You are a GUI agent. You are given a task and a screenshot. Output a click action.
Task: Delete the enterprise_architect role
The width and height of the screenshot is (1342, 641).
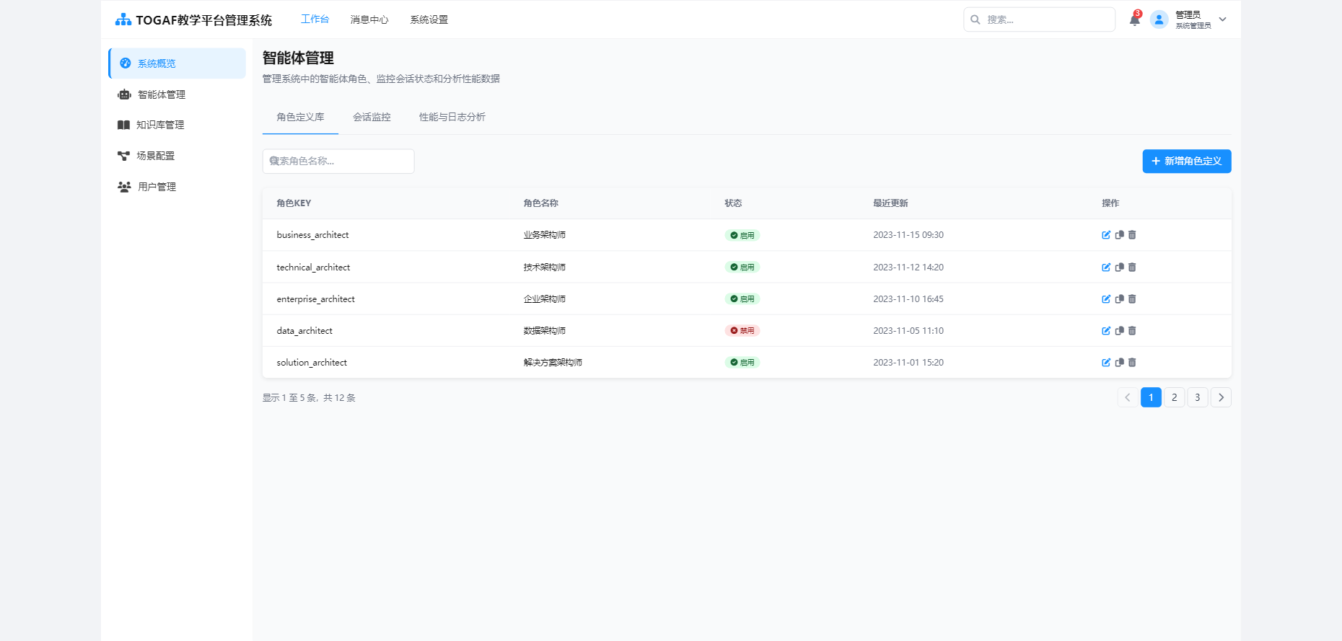pyautogui.click(x=1132, y=299)
